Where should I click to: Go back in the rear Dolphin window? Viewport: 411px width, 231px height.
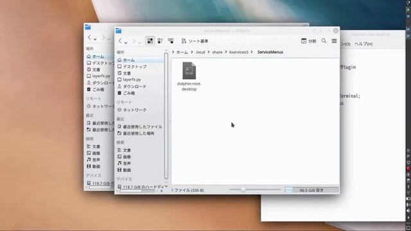pos(89,37)
